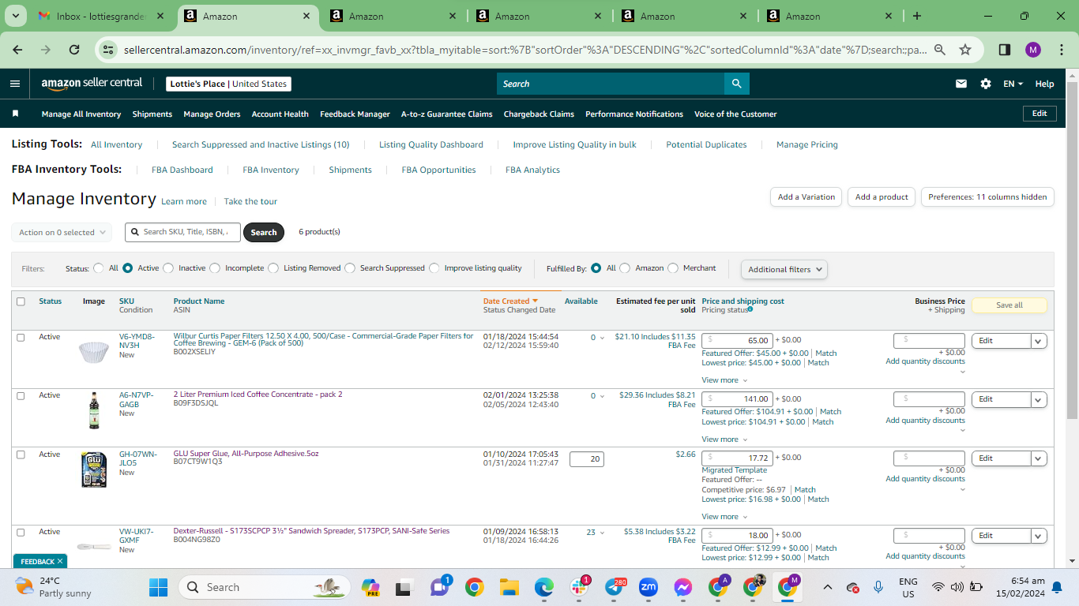The width and height of the screenshot is (1079, 606).
Task: Open the Chrome profile avatar M
Action: pos(1033,50)
